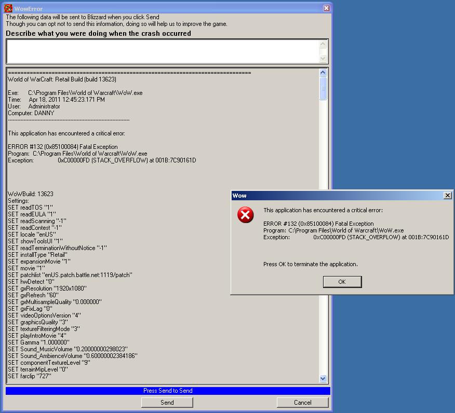Viewport: 455px width, 413px height.
Task: Click the 'SET locale "enUS"' line
Action: tap(32, 235)
